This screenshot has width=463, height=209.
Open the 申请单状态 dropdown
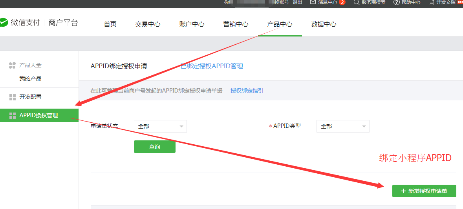(160, 126)
